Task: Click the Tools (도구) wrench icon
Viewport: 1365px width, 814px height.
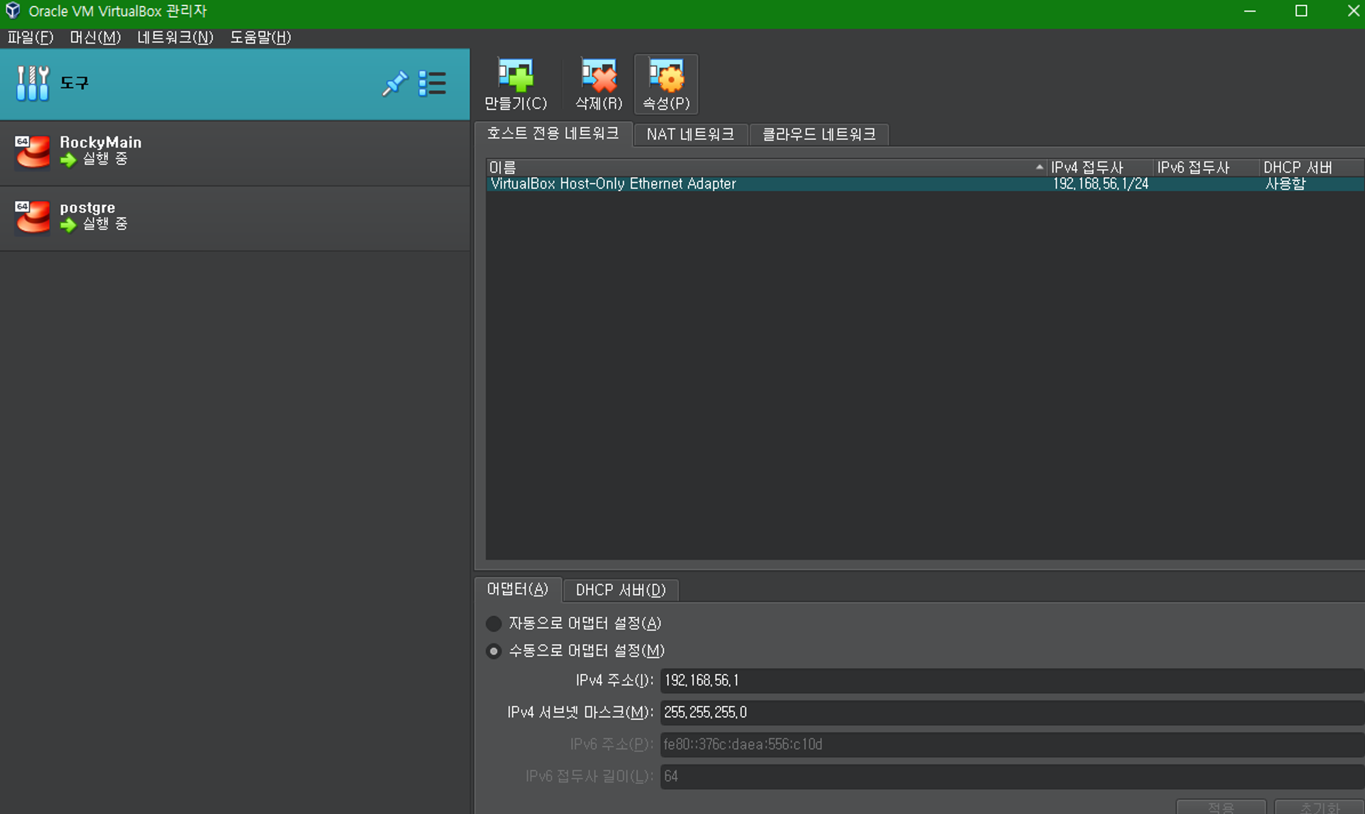Action: point(33,83)
